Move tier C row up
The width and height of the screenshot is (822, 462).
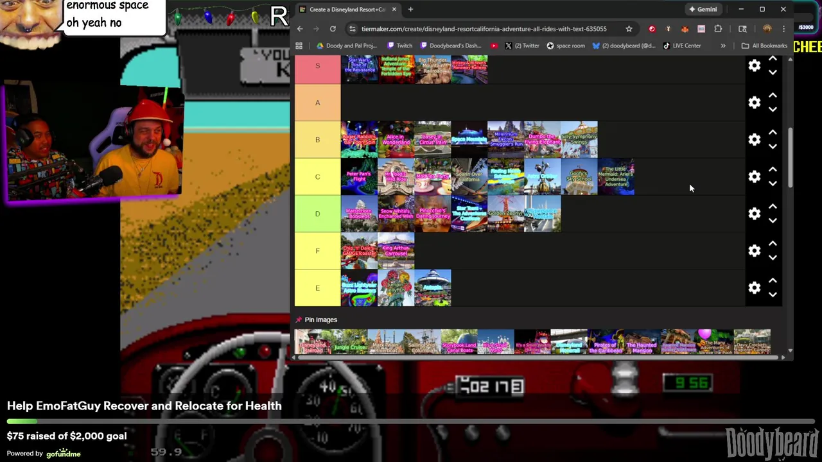[773, 170]
